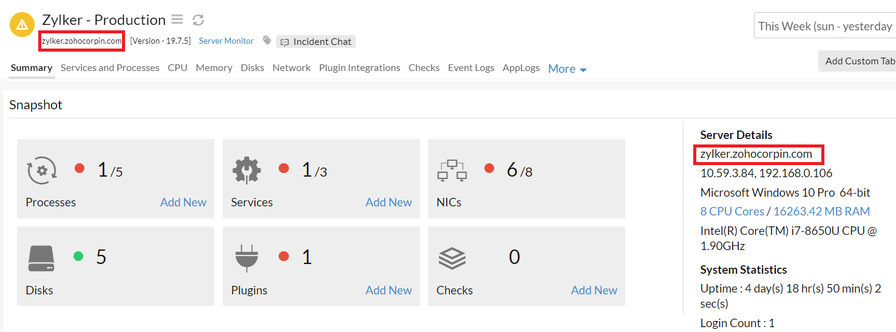Click the tag icon beside Server Monitor
The width and height of the screenshot is (896, 332).
(x=267, y=41)
